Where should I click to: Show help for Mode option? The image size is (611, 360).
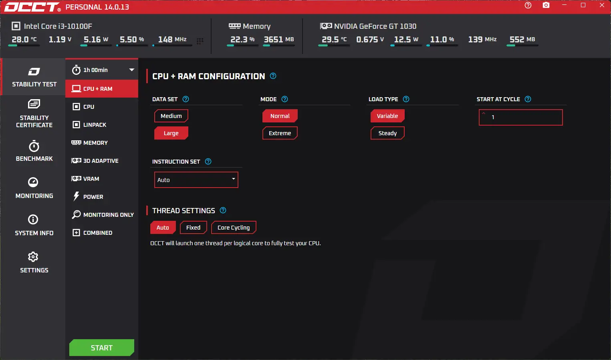285,99
